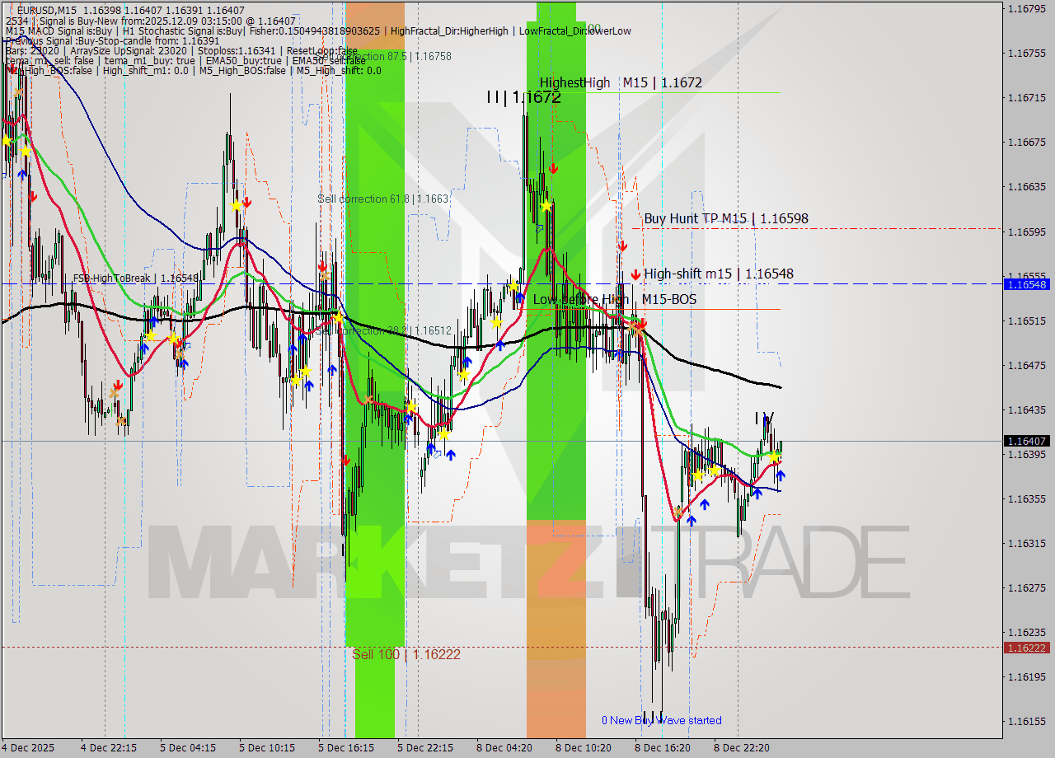1055x758 pixels.
Task: Click the current price tag 1.16407 on the right axis
Action: [1025, 441]
